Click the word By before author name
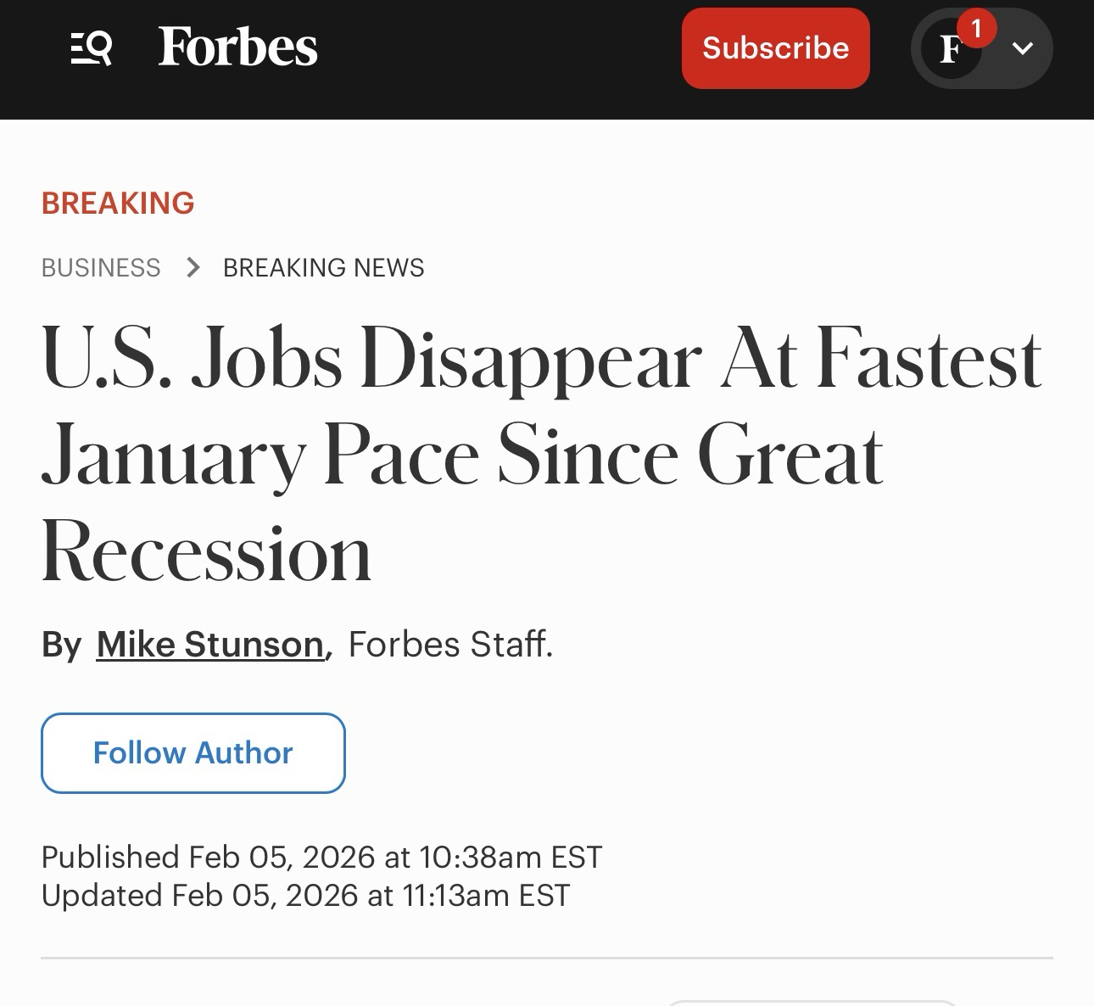The image size is (1094, 1006). (x=61, y=645)
